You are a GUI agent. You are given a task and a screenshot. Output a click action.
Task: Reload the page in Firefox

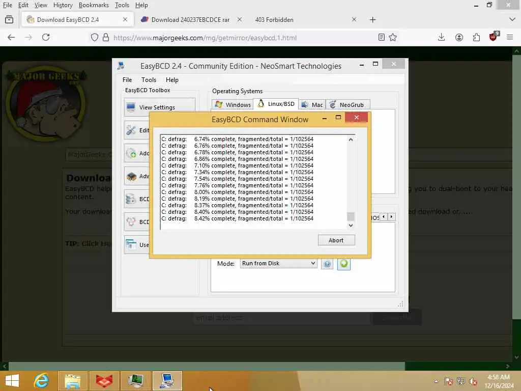pos(46,37)
